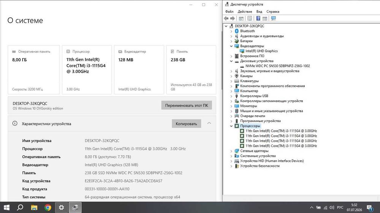Select the Bluetooth device icon

tap(237, 31)
